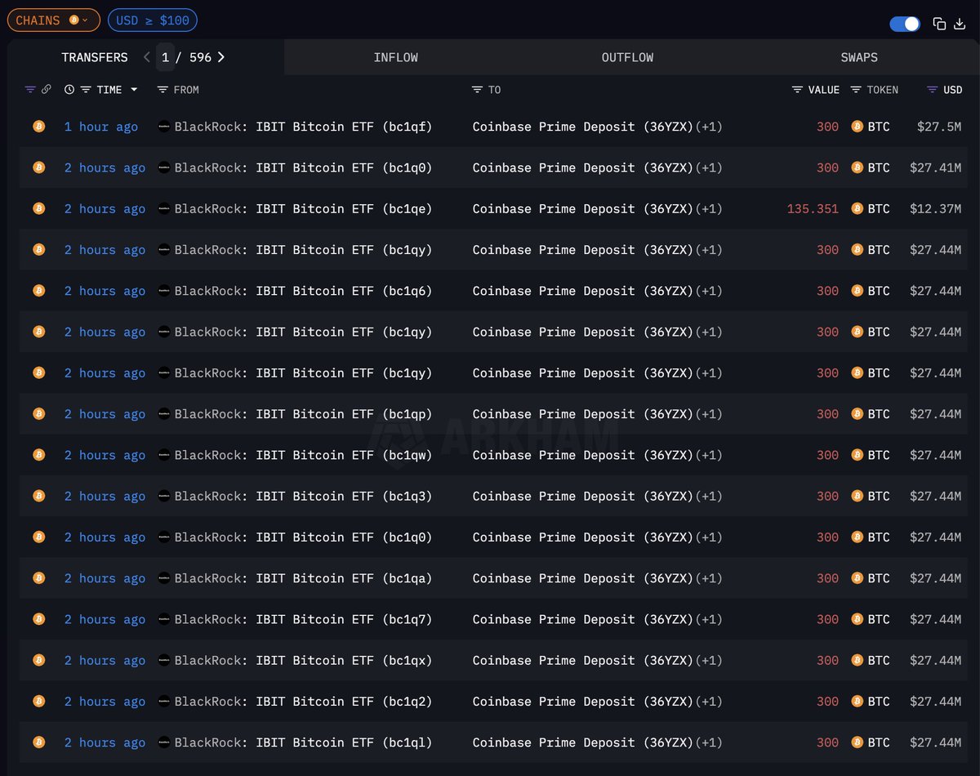Screen dimensions: 980x776
Task: Go to the next page of transfers
Action: (221, 57)
